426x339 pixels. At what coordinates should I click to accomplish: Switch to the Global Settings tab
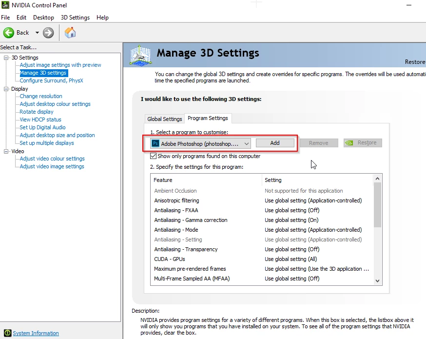(x=164, y=119)
